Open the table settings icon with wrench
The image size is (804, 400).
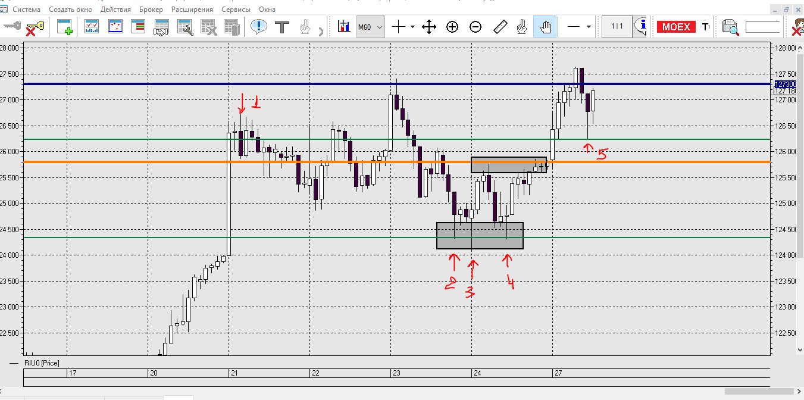click(x=184, y=27)
